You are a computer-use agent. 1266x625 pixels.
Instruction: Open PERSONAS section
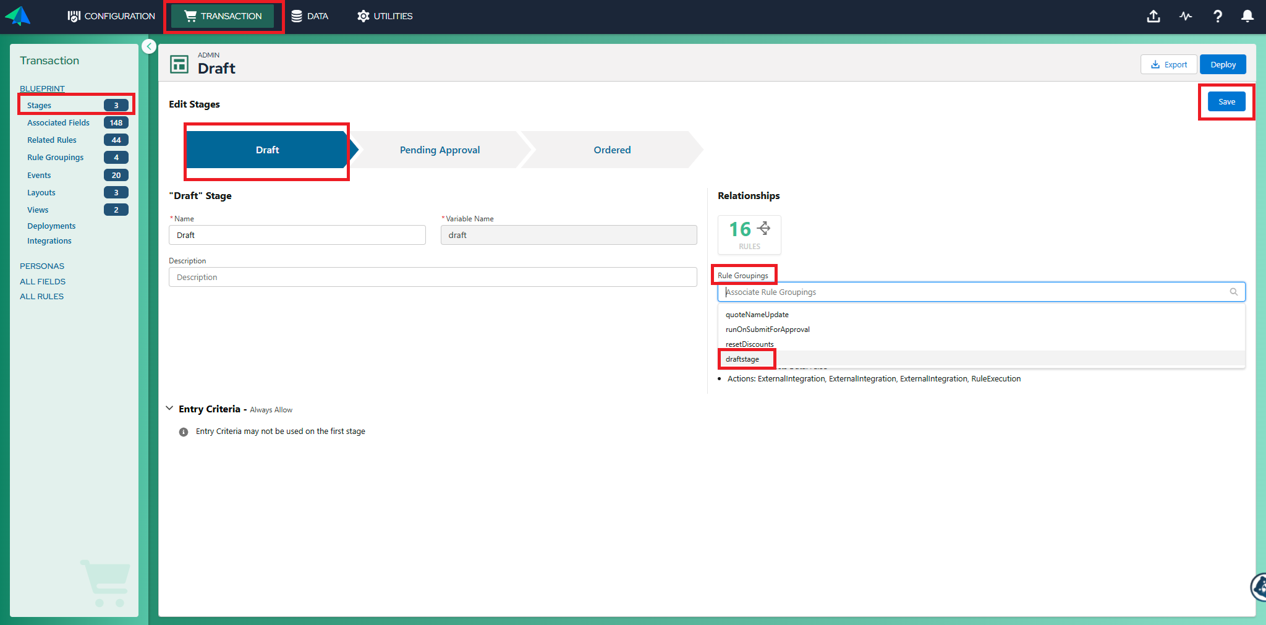point(42,266)
